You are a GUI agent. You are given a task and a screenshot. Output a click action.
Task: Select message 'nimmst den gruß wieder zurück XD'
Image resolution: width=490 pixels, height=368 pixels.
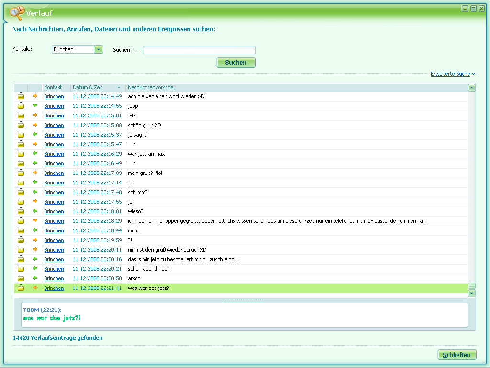click(167, 250)
